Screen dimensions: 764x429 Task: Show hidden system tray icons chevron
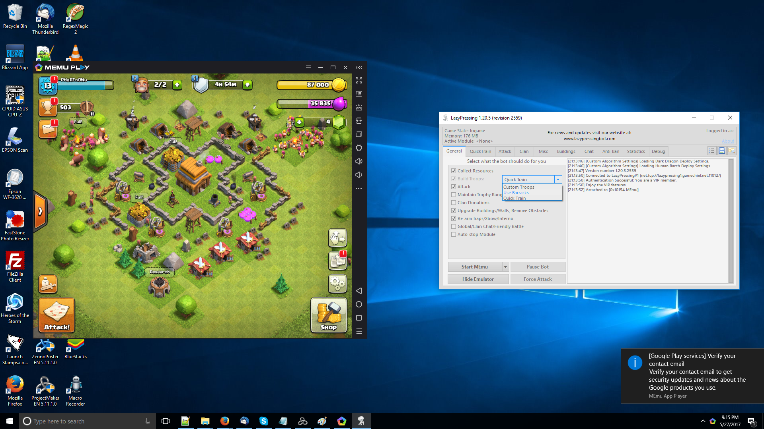point(703,421)
